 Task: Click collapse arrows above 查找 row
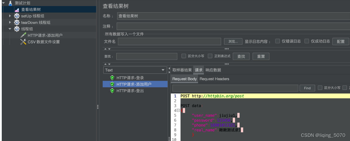click(107, 49)
